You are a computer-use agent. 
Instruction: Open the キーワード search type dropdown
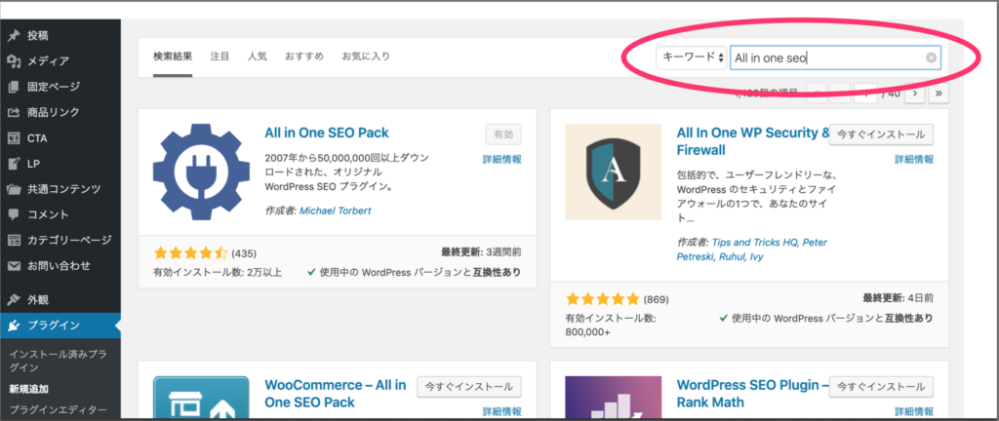693,58
